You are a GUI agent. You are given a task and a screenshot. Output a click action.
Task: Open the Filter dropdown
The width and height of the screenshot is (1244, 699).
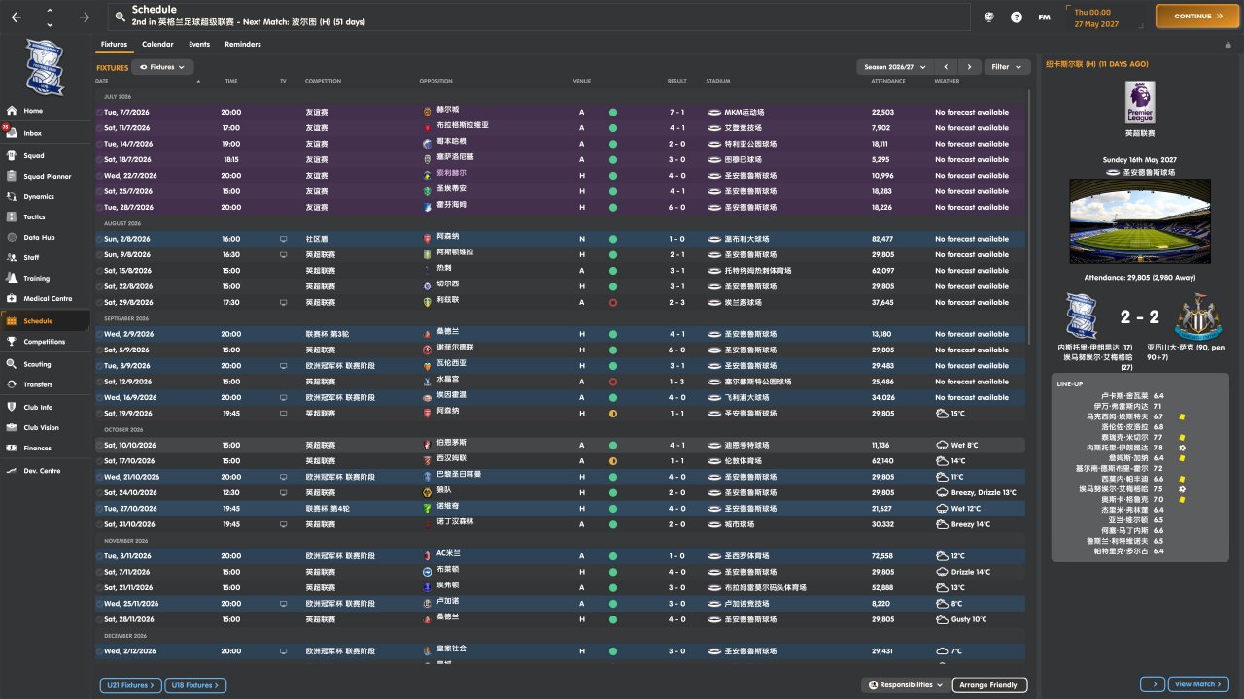click(x=1007, y=67)
